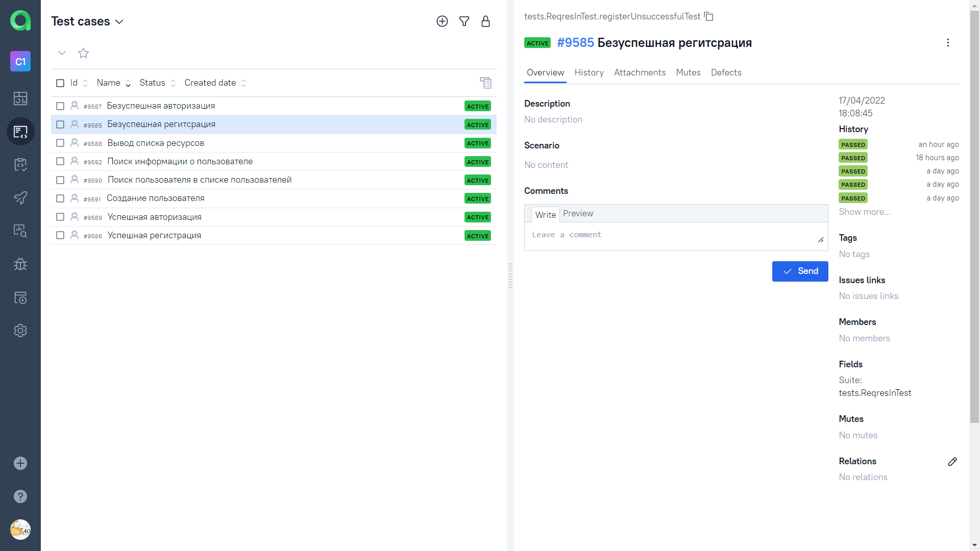This screenshot has height=551, width=980.
Task: Switch to the History tab
Action: point(589,72)
